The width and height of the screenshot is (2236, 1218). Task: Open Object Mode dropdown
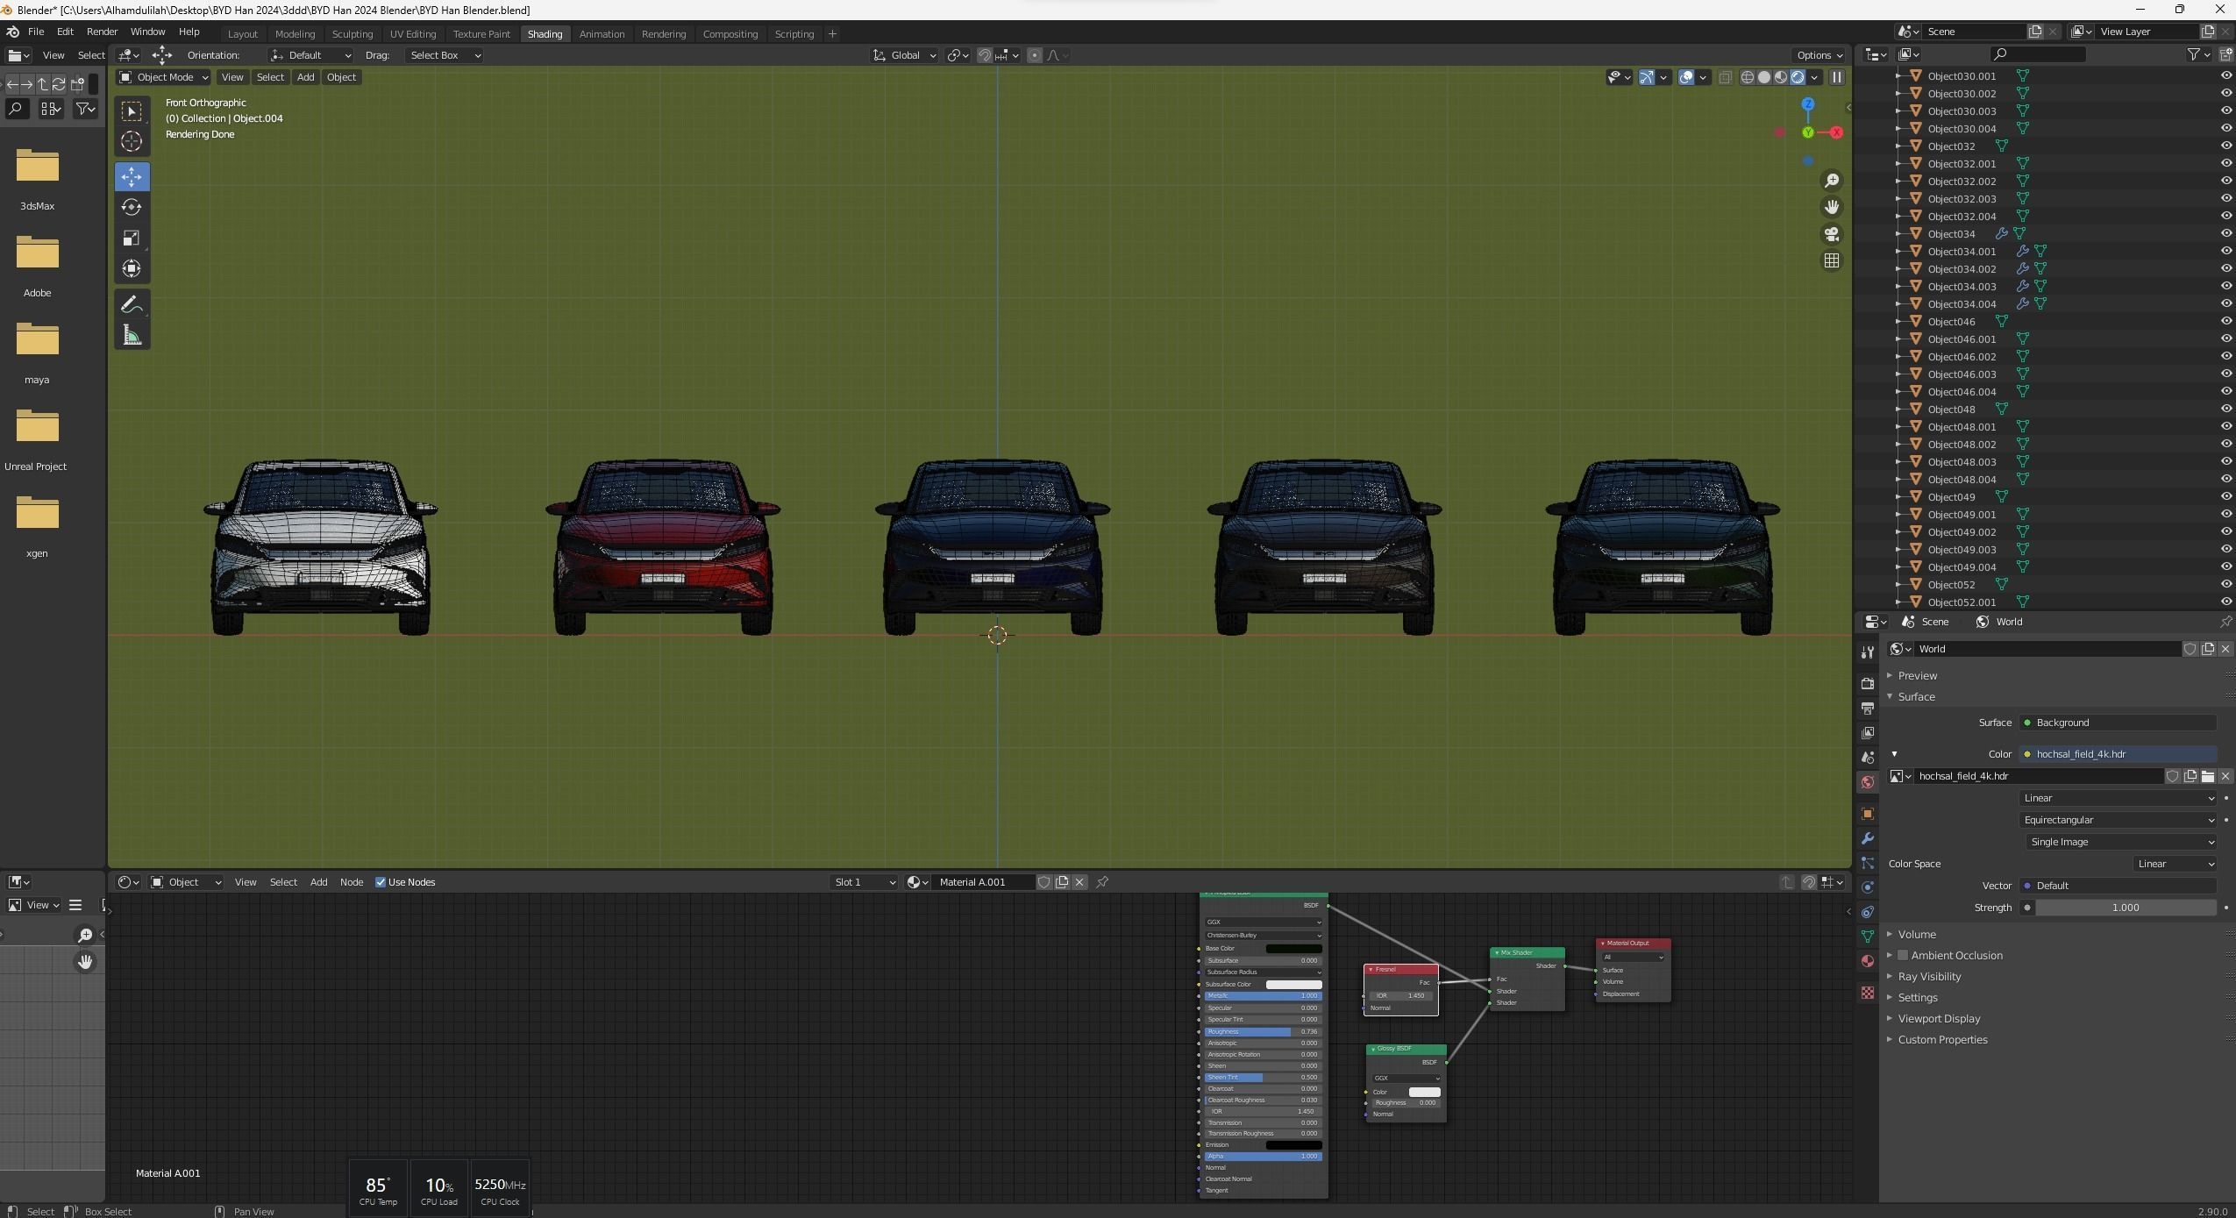coord(163,77)
